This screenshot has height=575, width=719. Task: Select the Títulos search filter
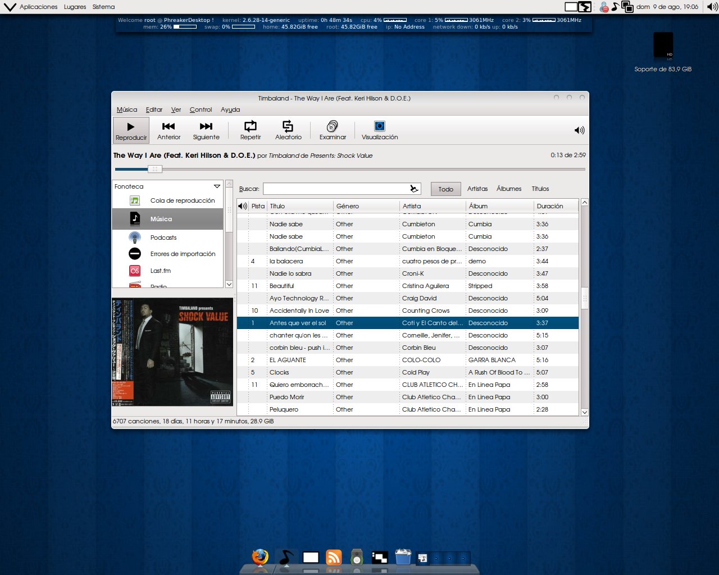coord(540,189)
